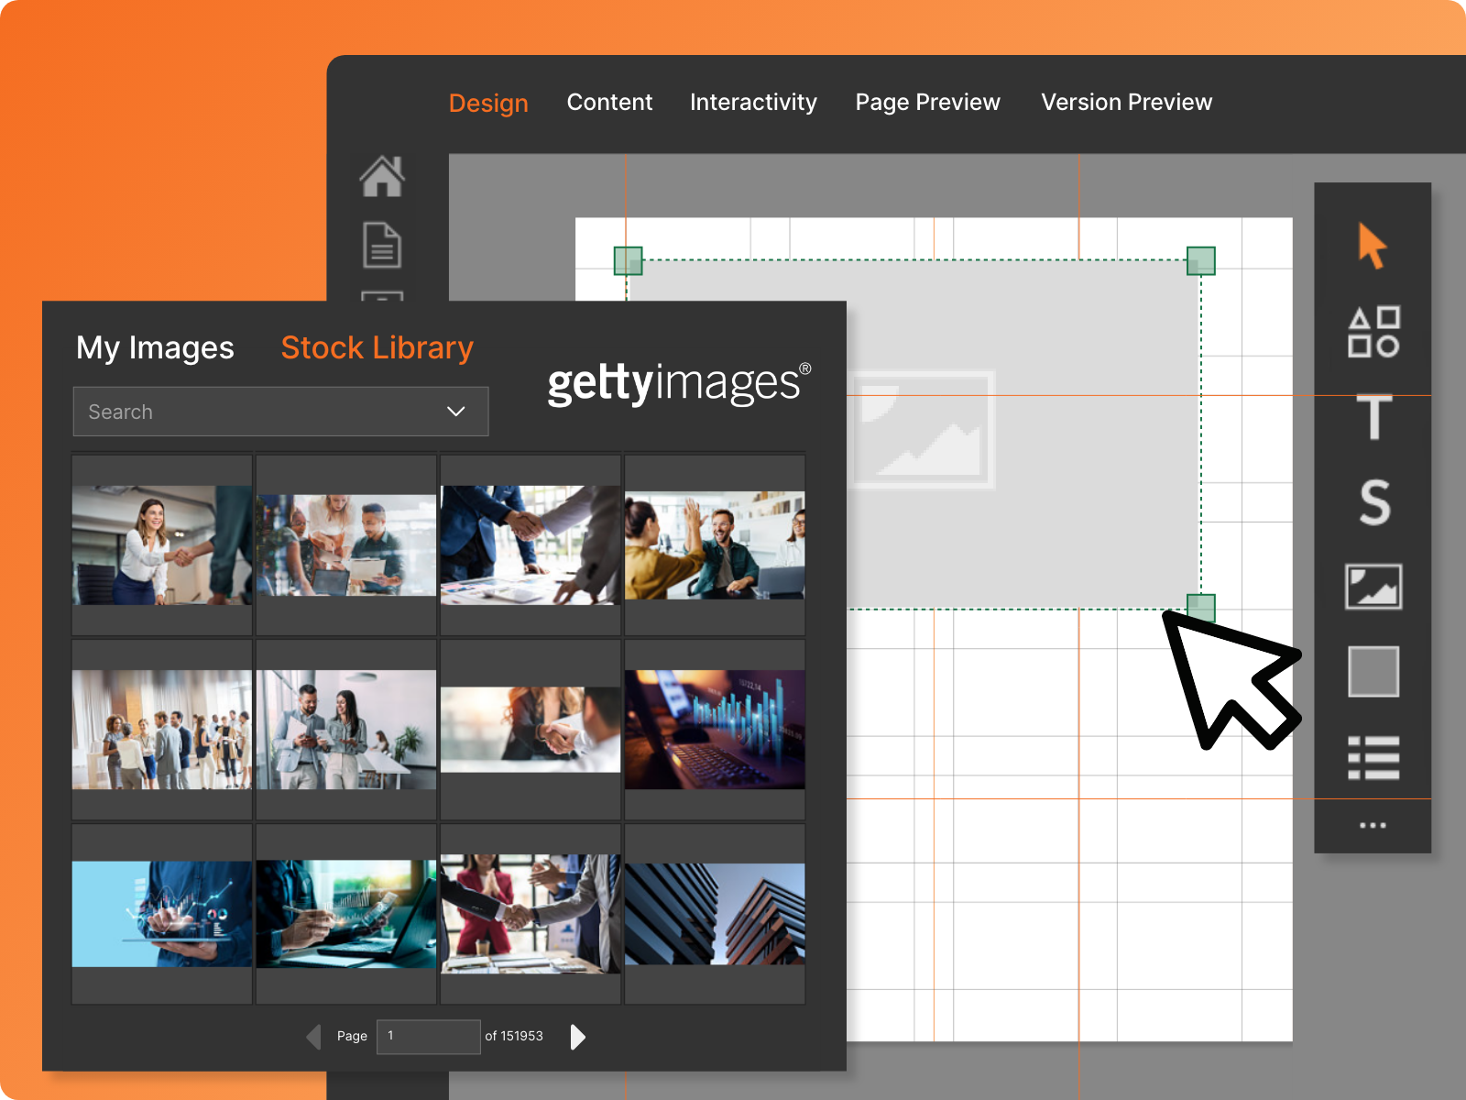Open the document pages icon in sidebar
Image resolution: width=1466 pixels, height=1100 pixels.
[x=382, y=245]
